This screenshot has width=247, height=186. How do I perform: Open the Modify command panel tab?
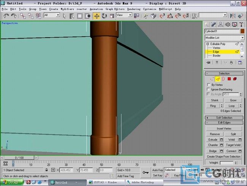tap(214, 25)
